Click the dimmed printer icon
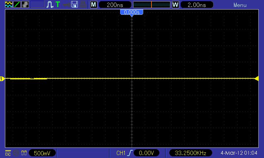This screenshot has height=158, width=264. (83, 5)
